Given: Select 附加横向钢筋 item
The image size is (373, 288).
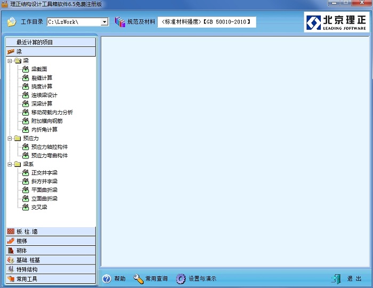Looking at the screenshot, I should pos(47,121).
